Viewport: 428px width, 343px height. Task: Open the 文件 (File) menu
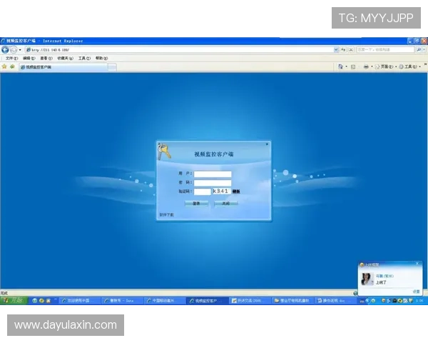tap(11, 58)
